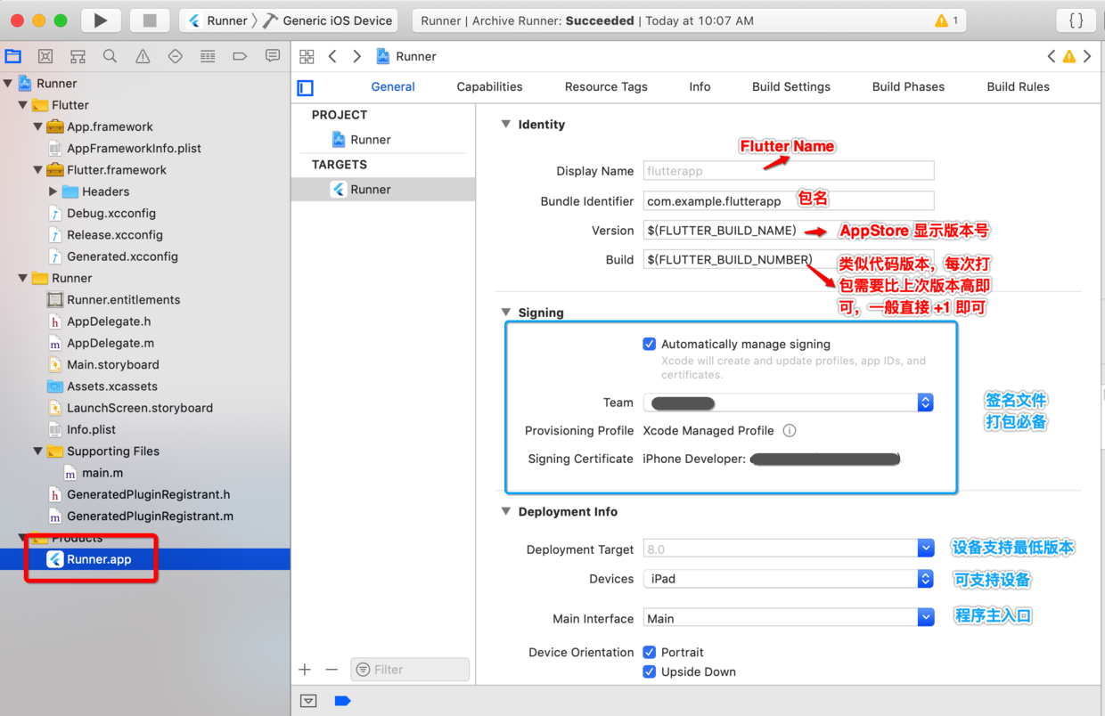This screenshot has height=716, width=1105.
Task: Open the Test navigator diamond icon
Action: (176, 56)
